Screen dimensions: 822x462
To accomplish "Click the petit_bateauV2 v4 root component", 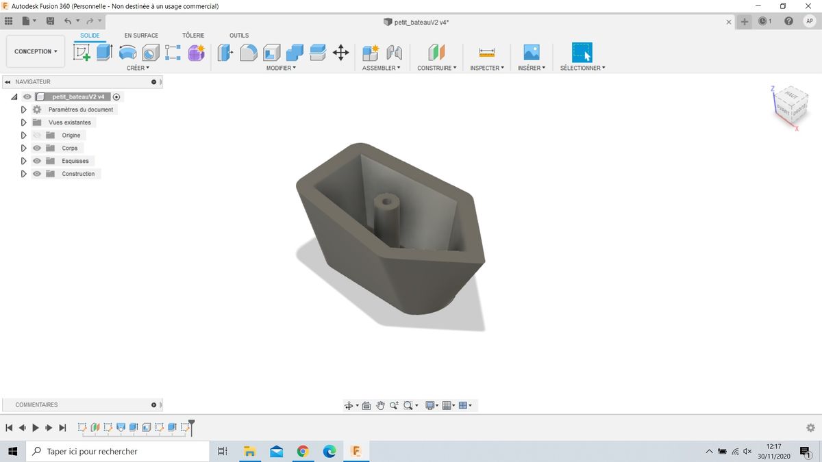I will tap(78, 97).
